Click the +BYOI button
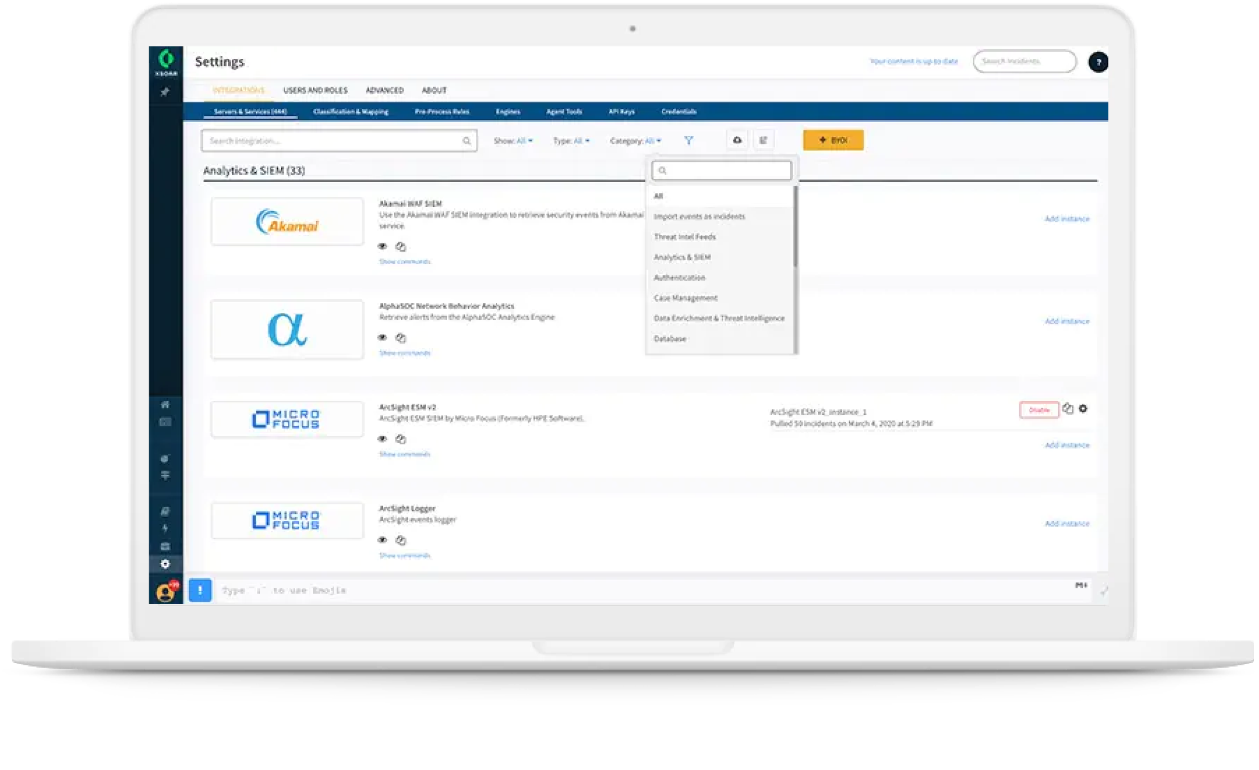Image resolution: width=1259 pixels, height=770 pixels. click(833, 140)
